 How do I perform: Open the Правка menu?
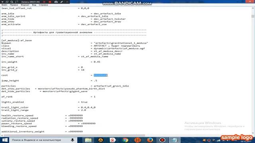pyautogui.click(x=14, y=5)
